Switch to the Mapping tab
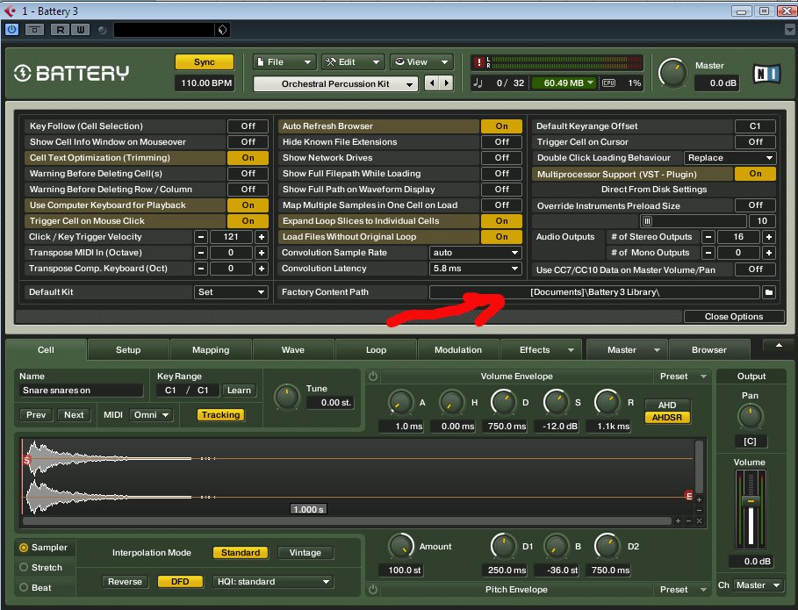 pyautogui.click(x=211, y=350)
